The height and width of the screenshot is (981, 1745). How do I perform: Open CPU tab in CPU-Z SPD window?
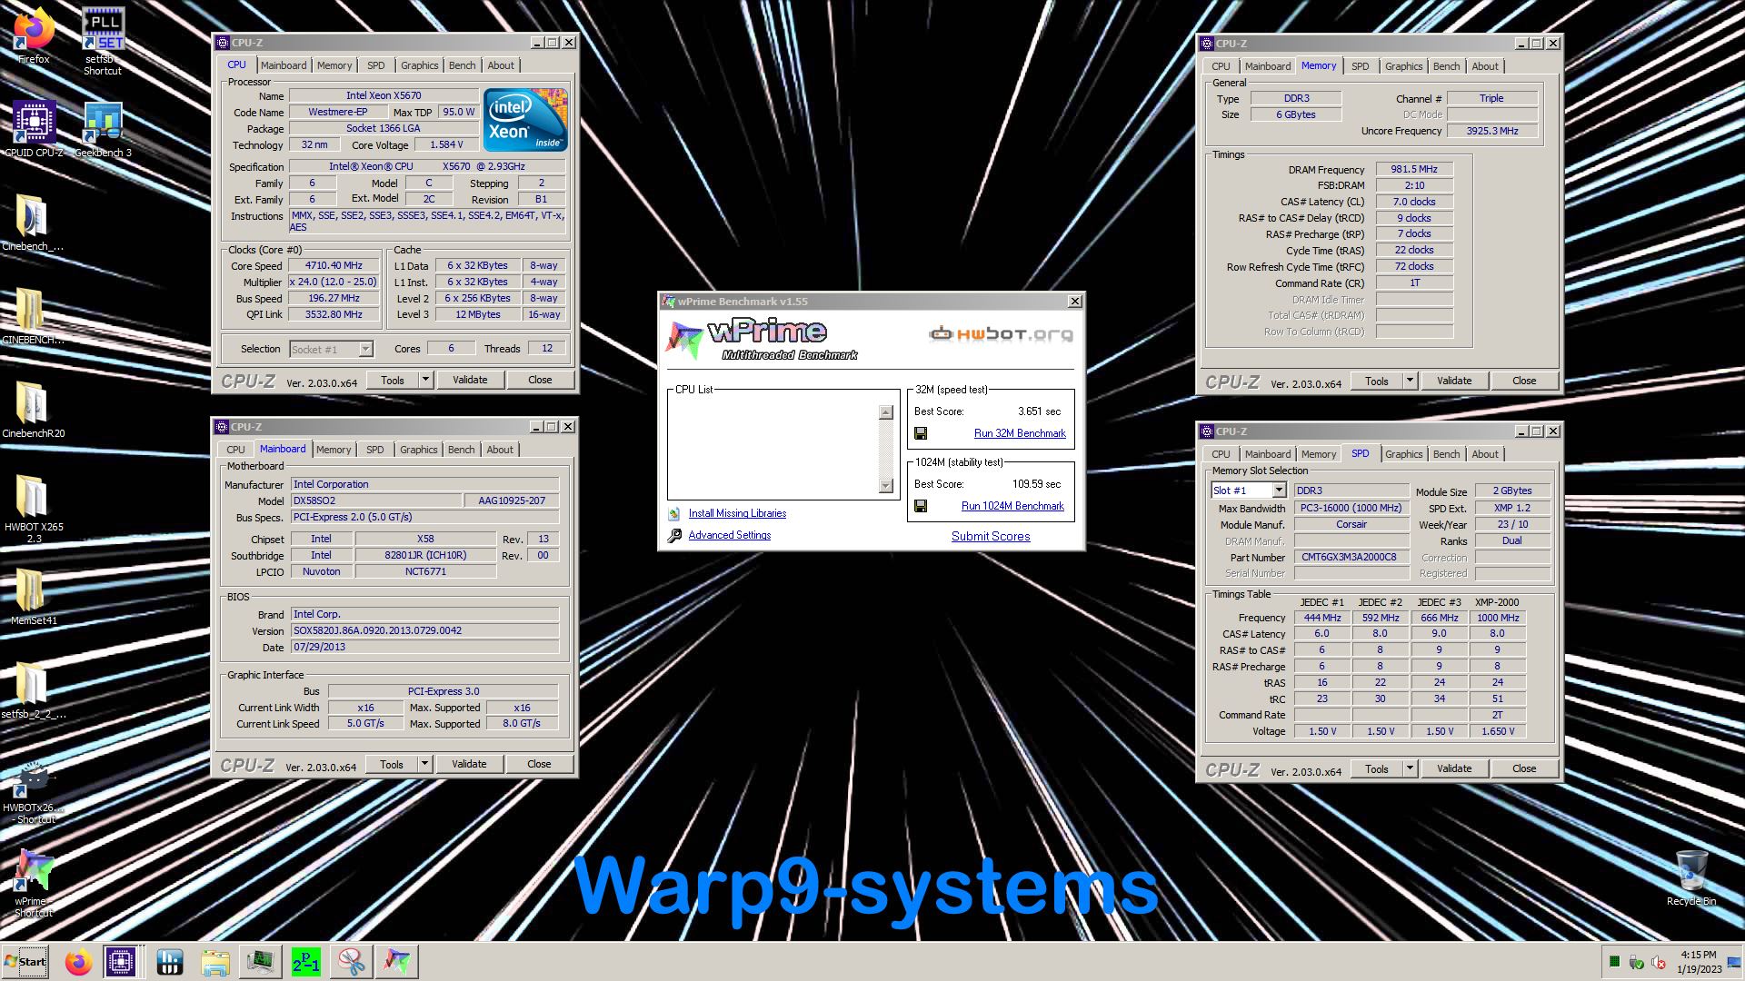tap(1221, 454)
